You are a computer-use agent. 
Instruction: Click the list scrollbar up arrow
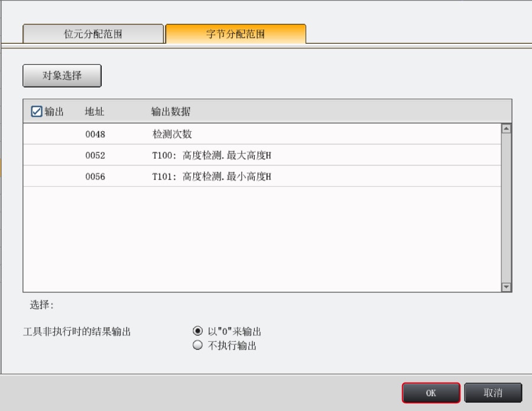[506, 128]
